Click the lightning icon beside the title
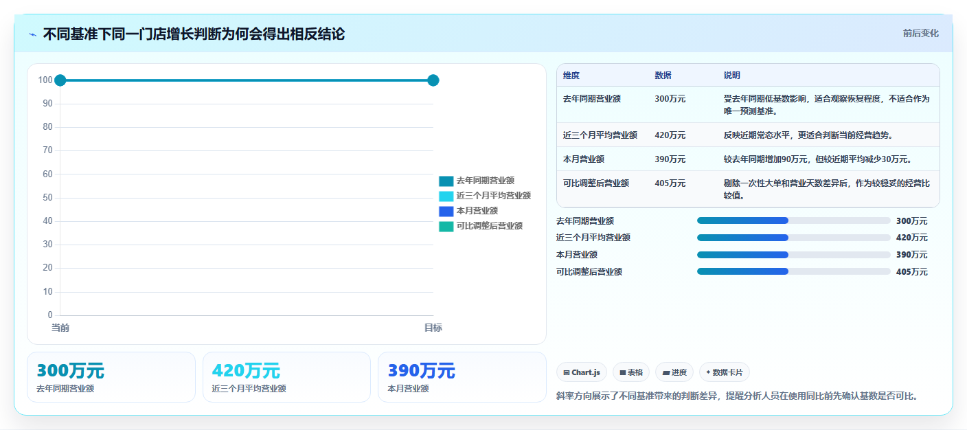This screenshot has height=430, width=967. (32, 34)
